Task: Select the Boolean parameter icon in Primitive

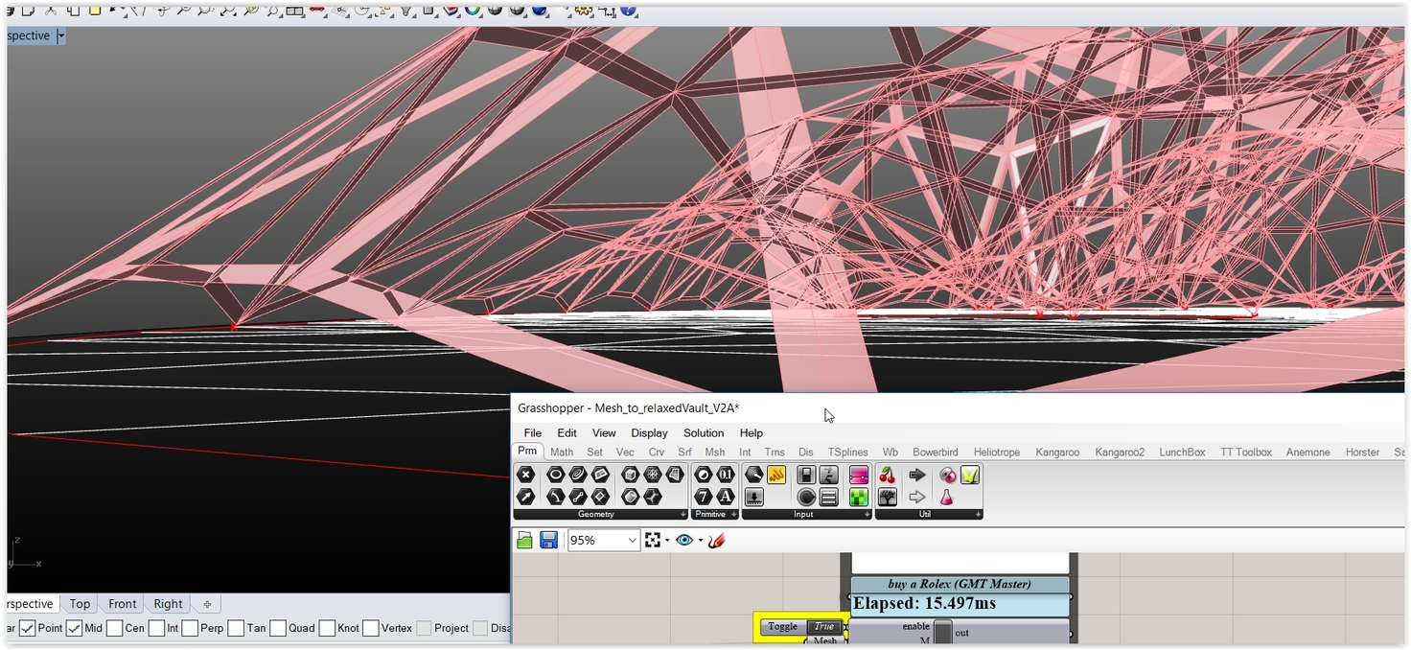Action: tap(703, 475)
